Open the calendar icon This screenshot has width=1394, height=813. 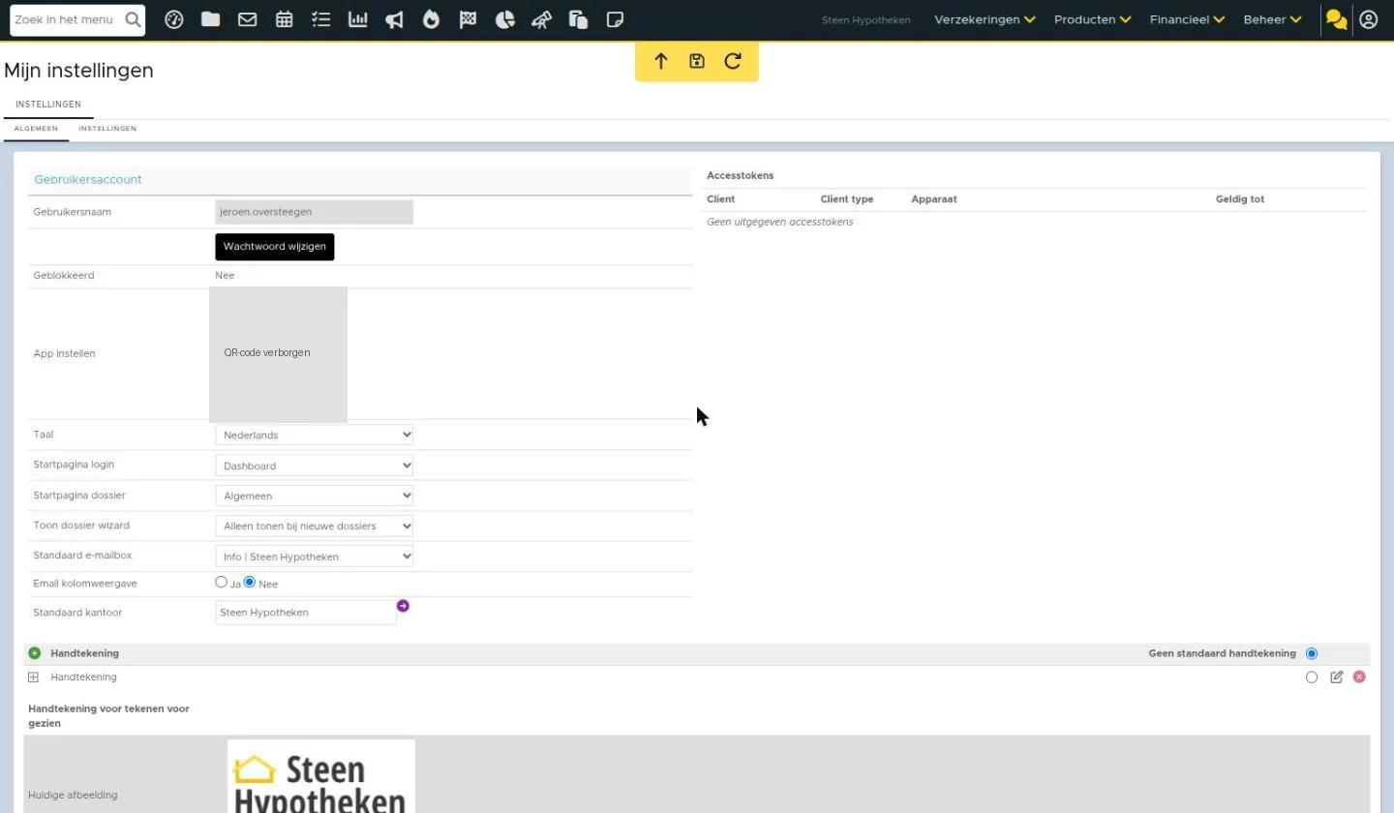point(284,19)
